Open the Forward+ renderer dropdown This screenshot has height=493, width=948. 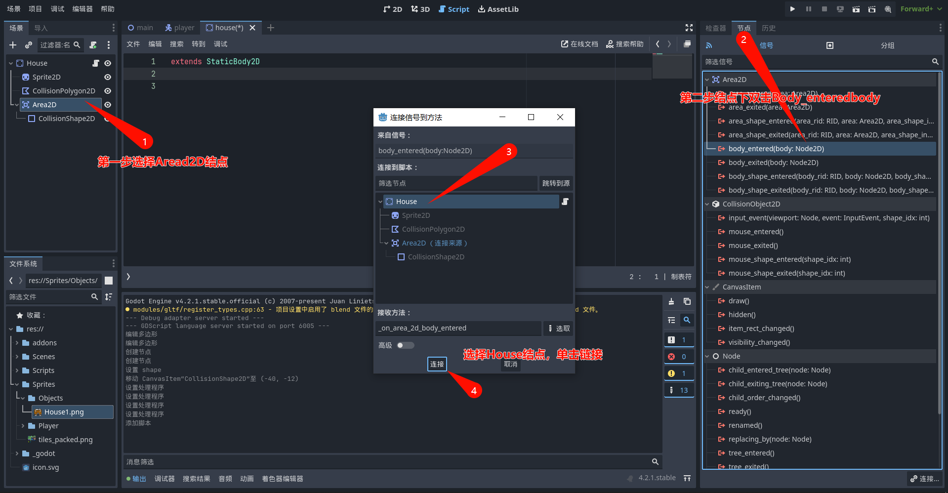click(x=921, y=9)
